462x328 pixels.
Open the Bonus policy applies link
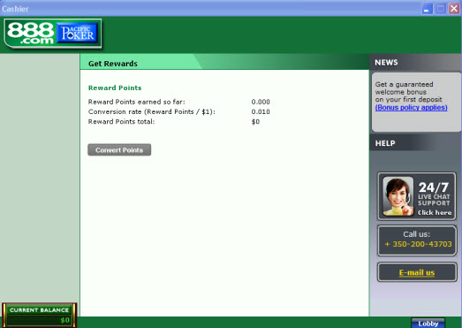coord(411,107)
